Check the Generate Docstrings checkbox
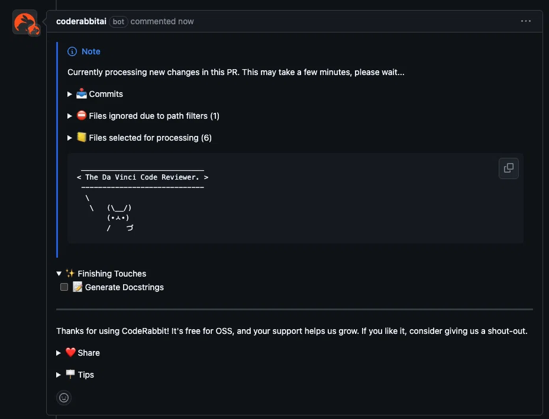 64,287
